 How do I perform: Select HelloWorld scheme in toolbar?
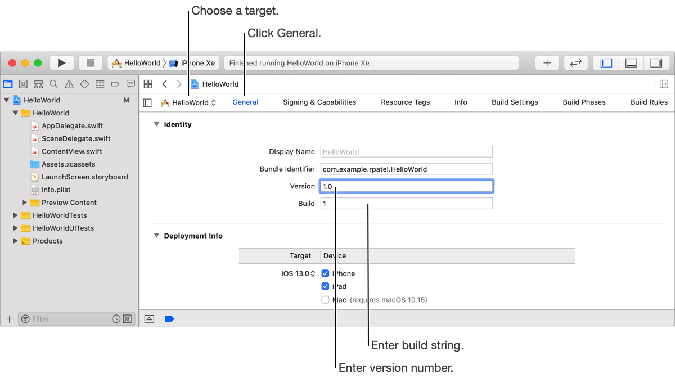(x=136, y=63)
